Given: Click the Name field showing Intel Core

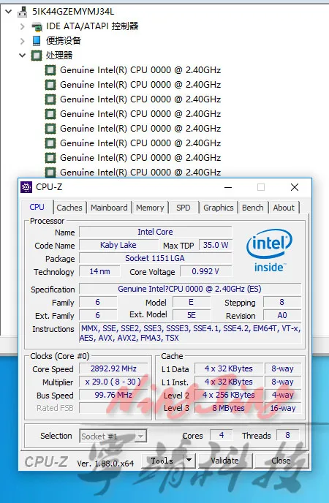Looking at the screenshot, I should pyautogui.click(x=155, y=232).
